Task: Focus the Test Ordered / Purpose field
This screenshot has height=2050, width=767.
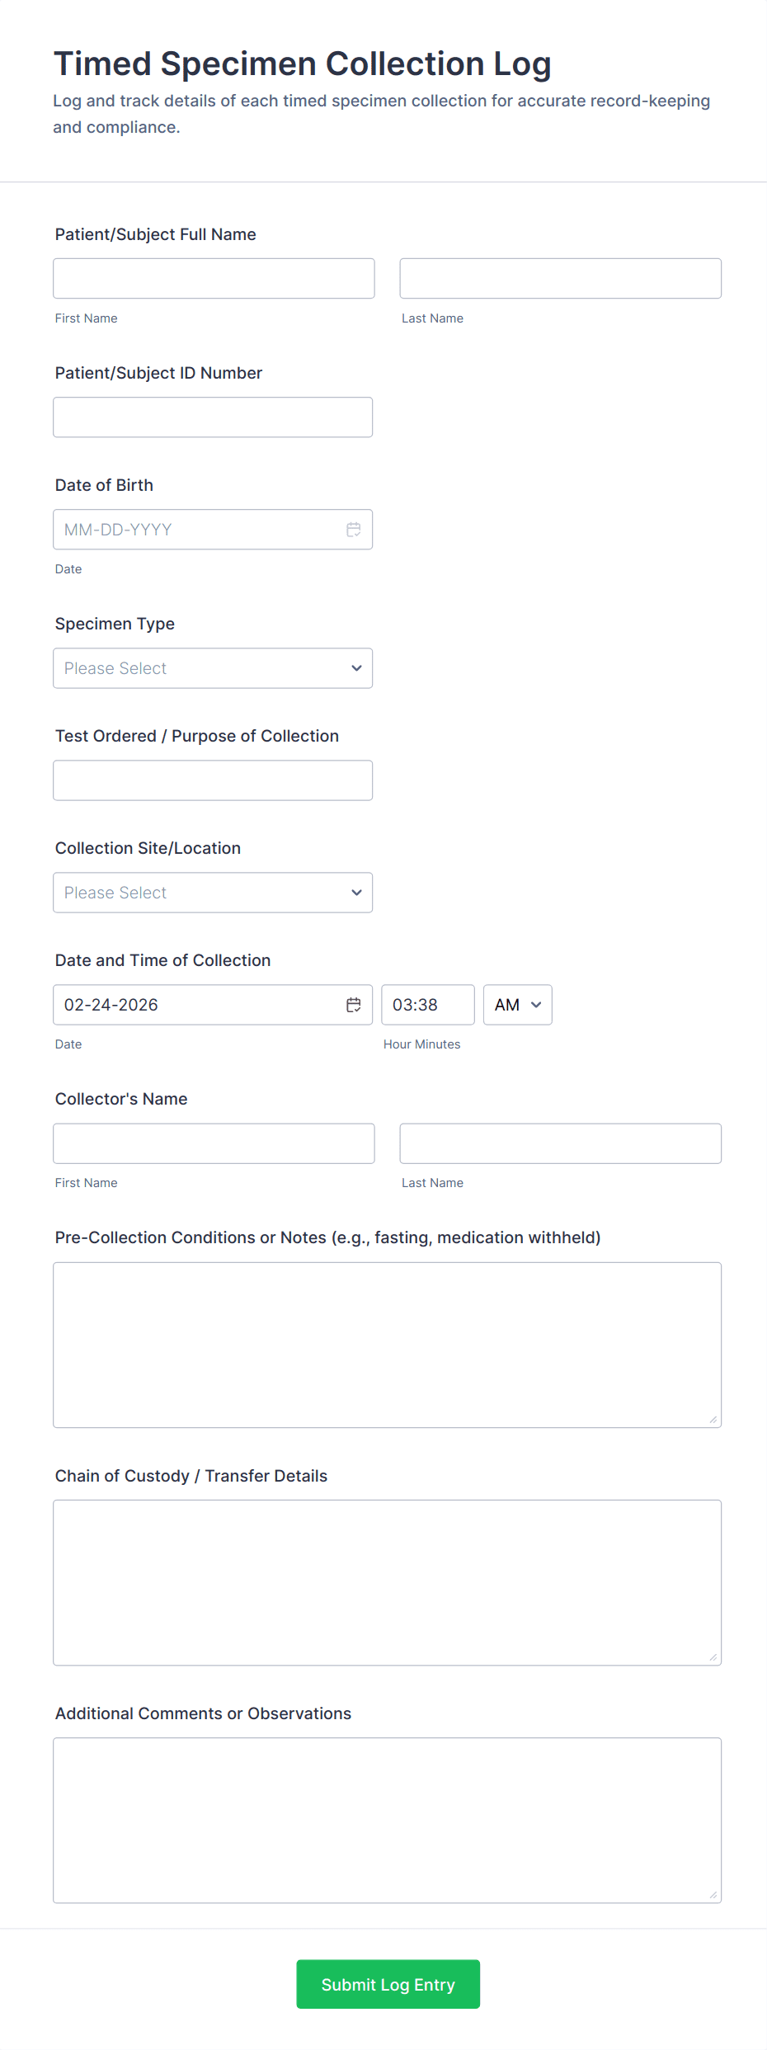Action: pyautogui.click(x=213, y=780)
